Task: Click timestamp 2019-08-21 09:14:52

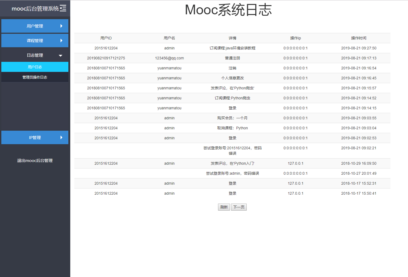Action: pos(359,98)
